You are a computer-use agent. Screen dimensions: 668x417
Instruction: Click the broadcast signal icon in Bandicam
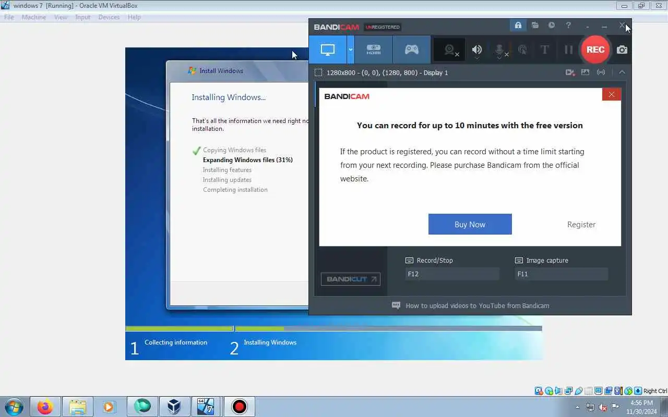coord(601,72)
